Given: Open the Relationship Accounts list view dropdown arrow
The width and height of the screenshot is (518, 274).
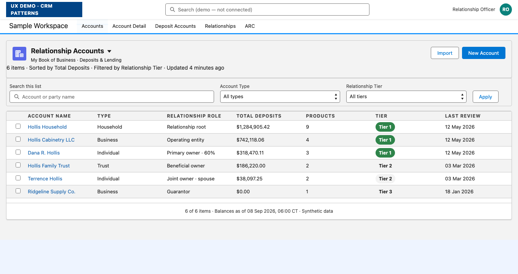Looking at the screenshot, I should 109,51.
